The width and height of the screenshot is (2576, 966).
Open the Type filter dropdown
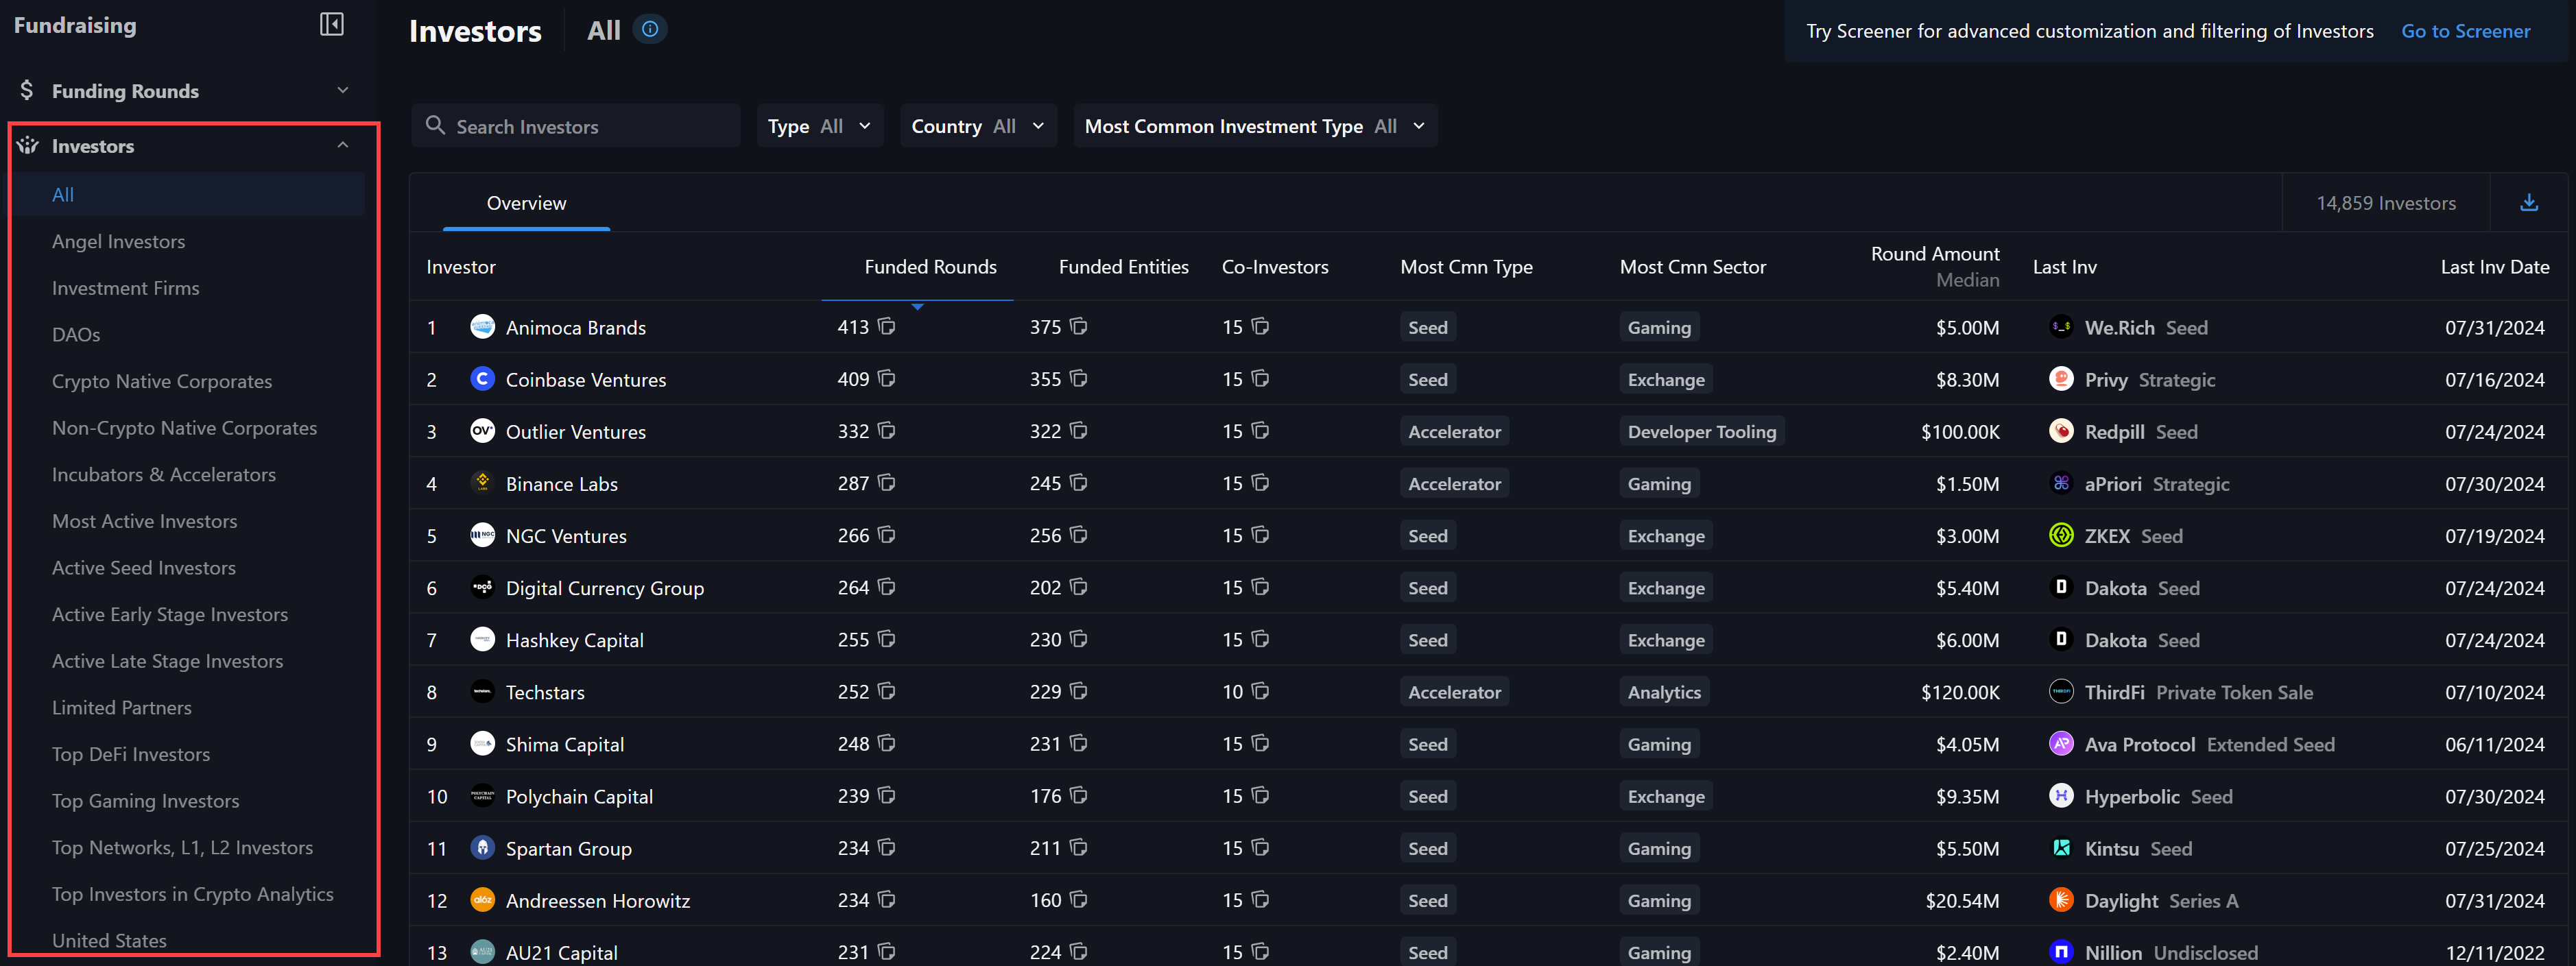pos(819,126)
